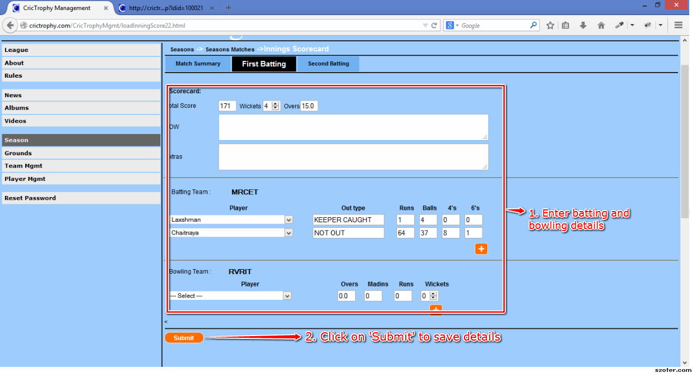Open the Match Summary tab

click(x=198, y=64)
